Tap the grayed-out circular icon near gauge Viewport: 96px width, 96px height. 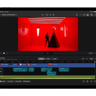[81, 15]
